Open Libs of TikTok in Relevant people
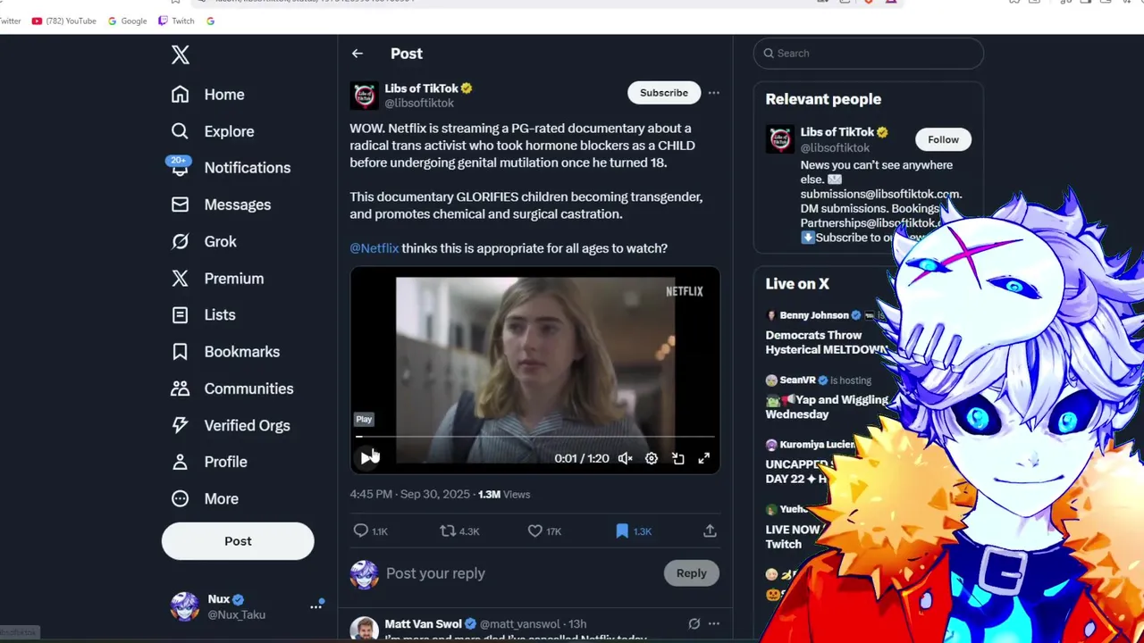This screenshot has width=1144, height=643. pyautogui.click(x=837, y=132)
